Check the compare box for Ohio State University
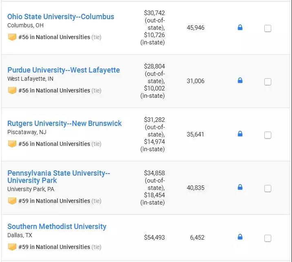292x262 pixels. tap(268, 29)
